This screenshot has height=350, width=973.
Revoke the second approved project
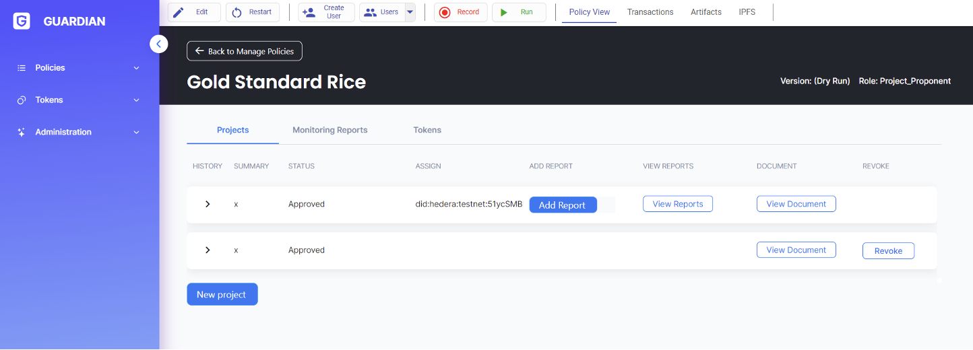(888, 251)
